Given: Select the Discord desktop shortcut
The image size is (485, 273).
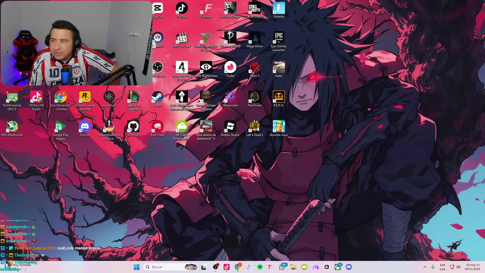Looking at the screenshot, I should pyautogui.click(x=85, y=129).
